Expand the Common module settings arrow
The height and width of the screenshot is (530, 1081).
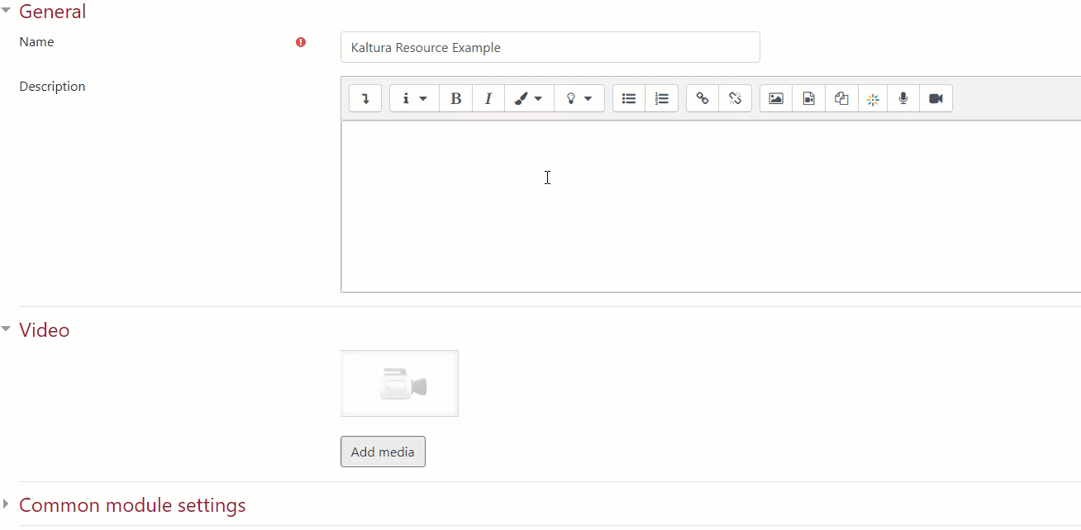[x=6, y=504]
